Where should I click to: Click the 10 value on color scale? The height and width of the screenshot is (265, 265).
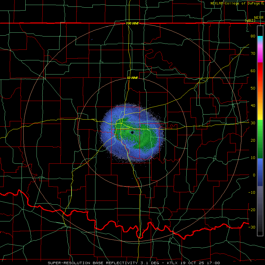click(253, 158)
